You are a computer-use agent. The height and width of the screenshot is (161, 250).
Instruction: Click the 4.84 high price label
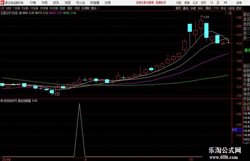[x=206, y=17]
